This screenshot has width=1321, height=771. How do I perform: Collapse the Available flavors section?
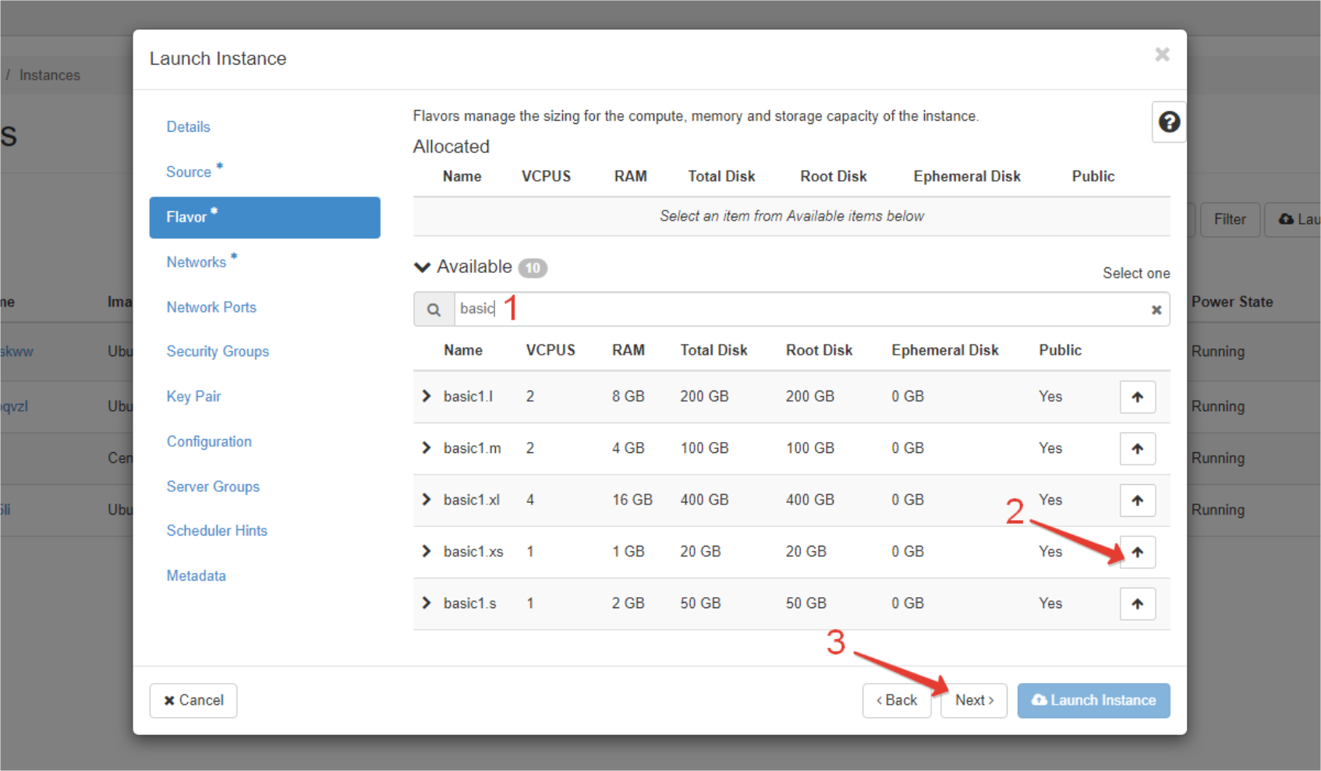(422, 267)
